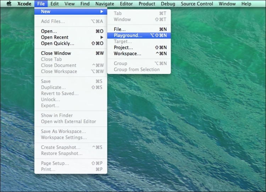266x192 pixels.
Task: Open the Edit menu
Action: (x=55, y=4)
